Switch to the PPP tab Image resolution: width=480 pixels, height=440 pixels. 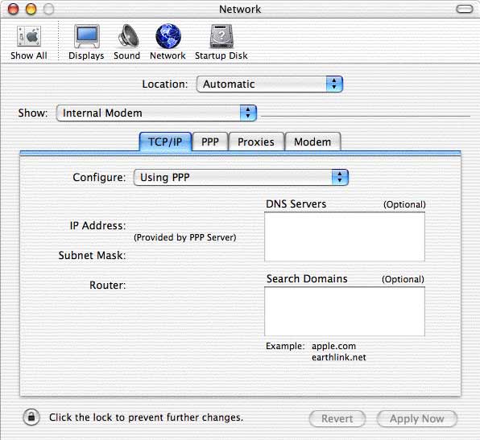point(210,142)
